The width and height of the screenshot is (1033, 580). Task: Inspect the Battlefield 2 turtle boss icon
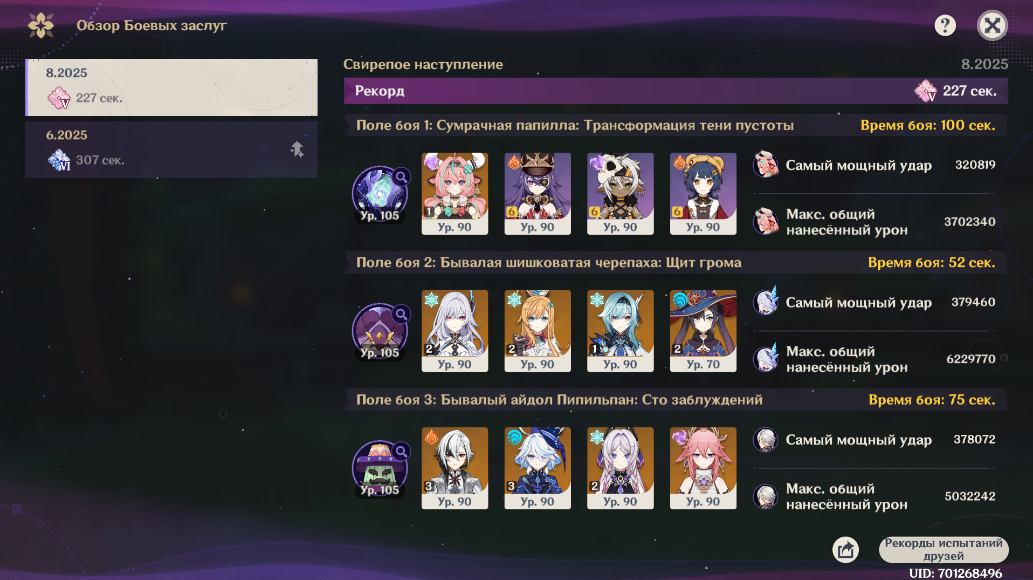point(380,331)
